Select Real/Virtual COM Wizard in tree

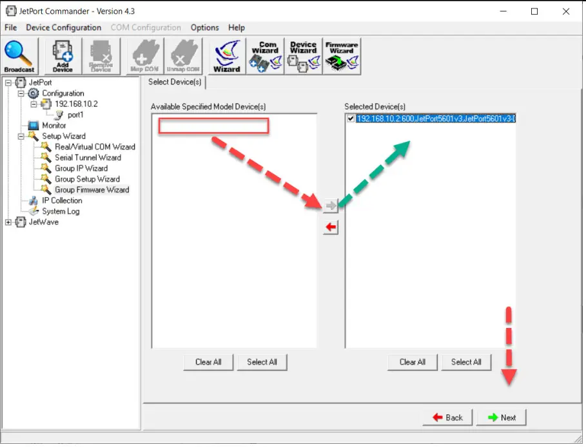coord(95,147)
